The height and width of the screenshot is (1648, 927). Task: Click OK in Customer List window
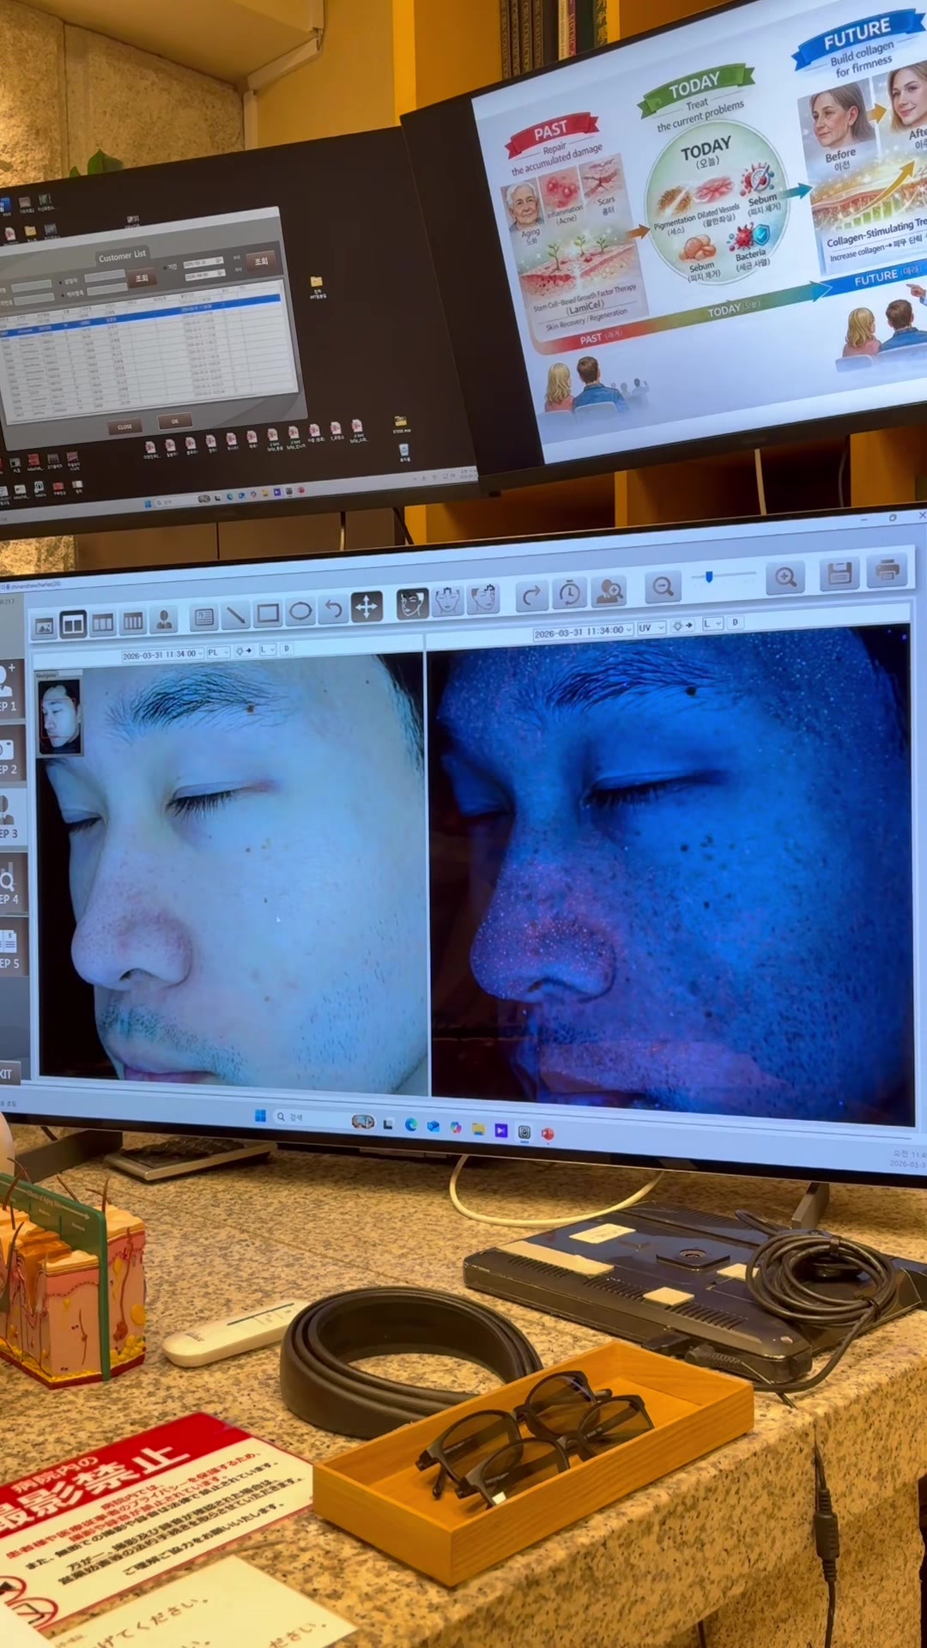point(174,421)
